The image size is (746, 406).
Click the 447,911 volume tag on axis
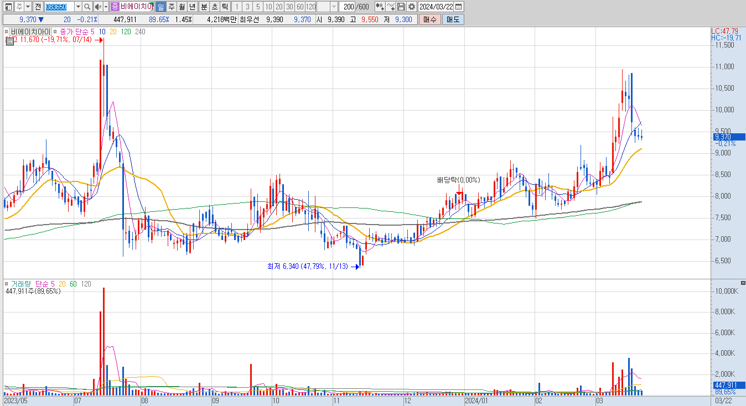(x=729, y=385)
